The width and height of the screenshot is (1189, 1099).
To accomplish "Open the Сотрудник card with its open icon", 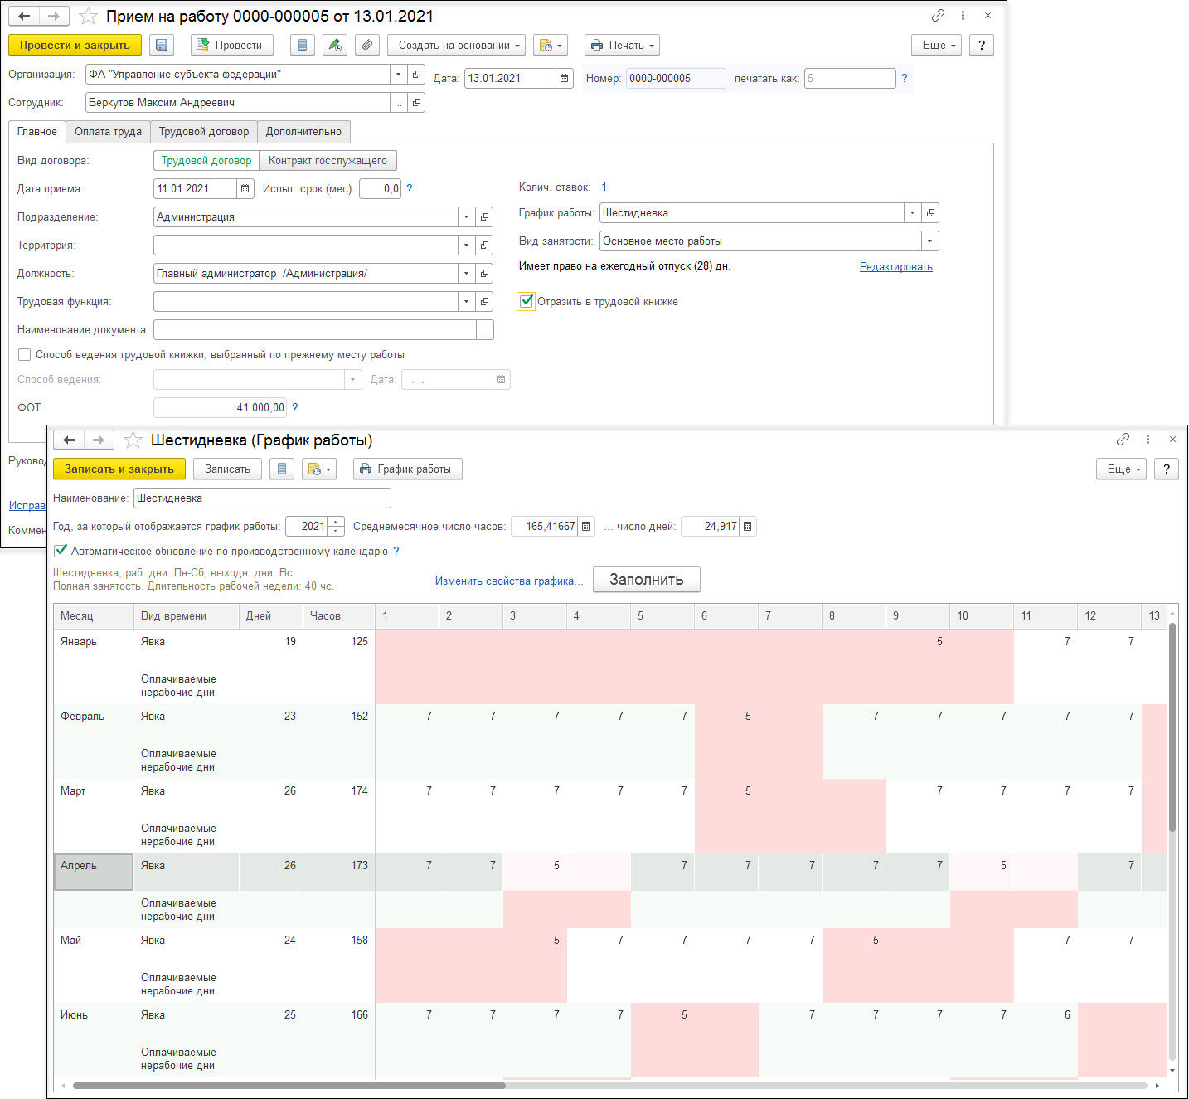I will pos(416,102).
